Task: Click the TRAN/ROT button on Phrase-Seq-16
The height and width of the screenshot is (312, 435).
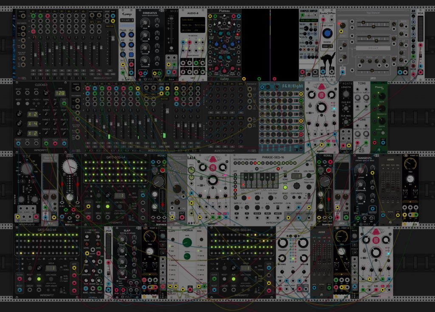Action: tap(308, 187)
